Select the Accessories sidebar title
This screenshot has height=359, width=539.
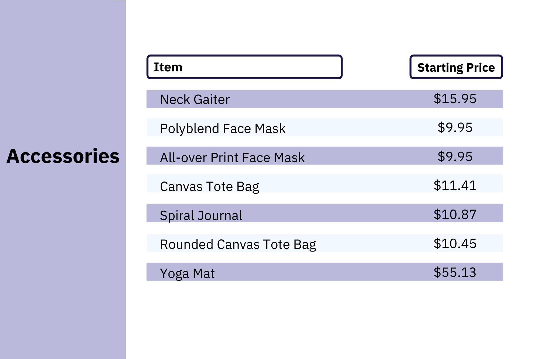click(x=63, y=156)
